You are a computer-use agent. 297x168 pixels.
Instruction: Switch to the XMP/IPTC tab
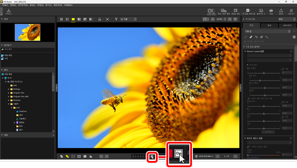(287, 25)
